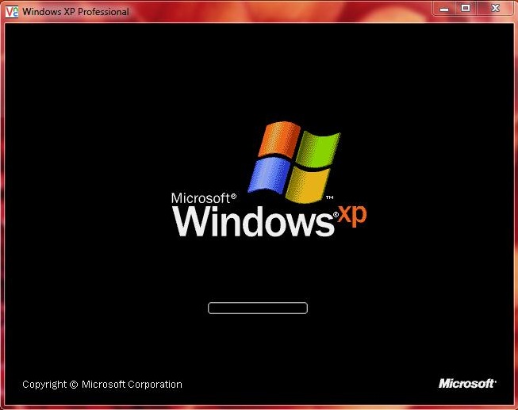Click the small "Microsoft" text above Windows
The height and width of the screenshot is (410, 518).
[201, 198]
